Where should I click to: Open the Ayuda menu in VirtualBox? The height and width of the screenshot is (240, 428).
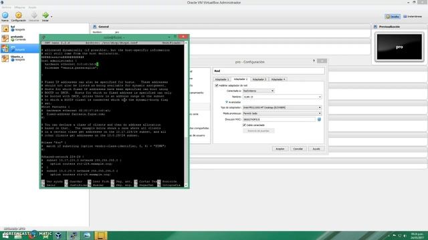tap(32, 7)
